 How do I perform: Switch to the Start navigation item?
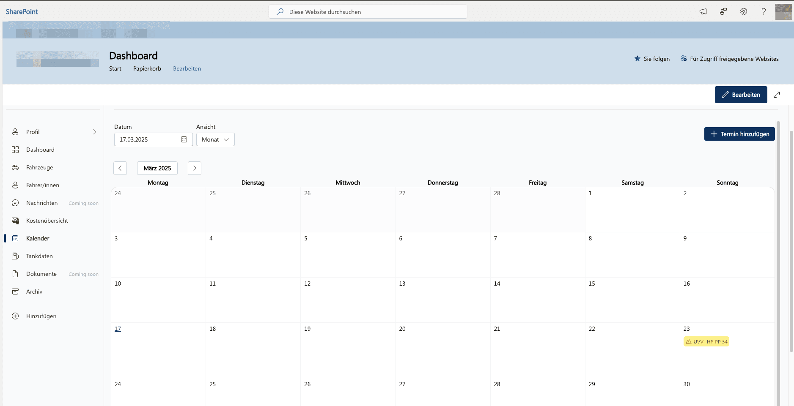[115, 68]
